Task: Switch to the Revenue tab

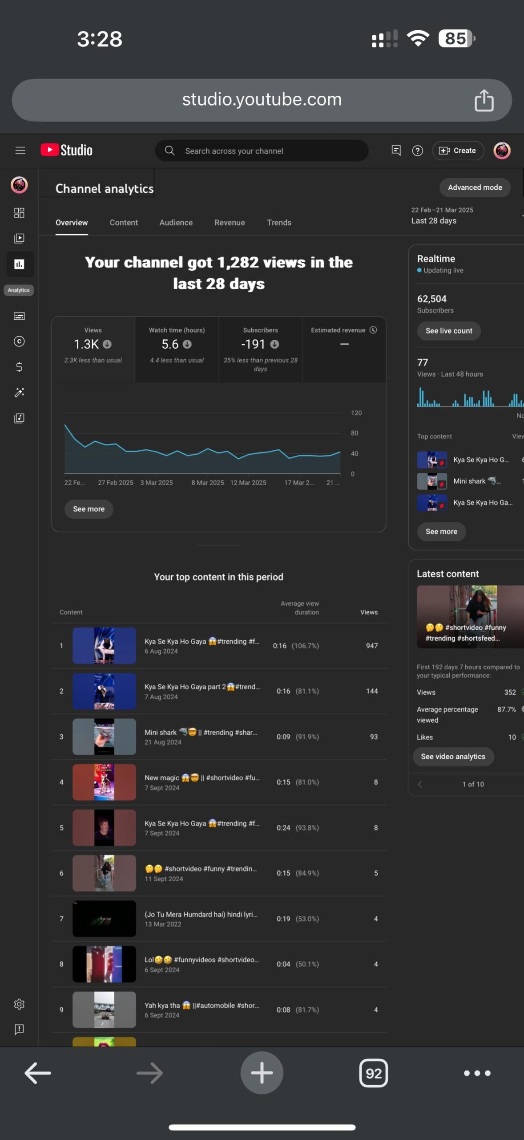Action: (x=230, y=223)
